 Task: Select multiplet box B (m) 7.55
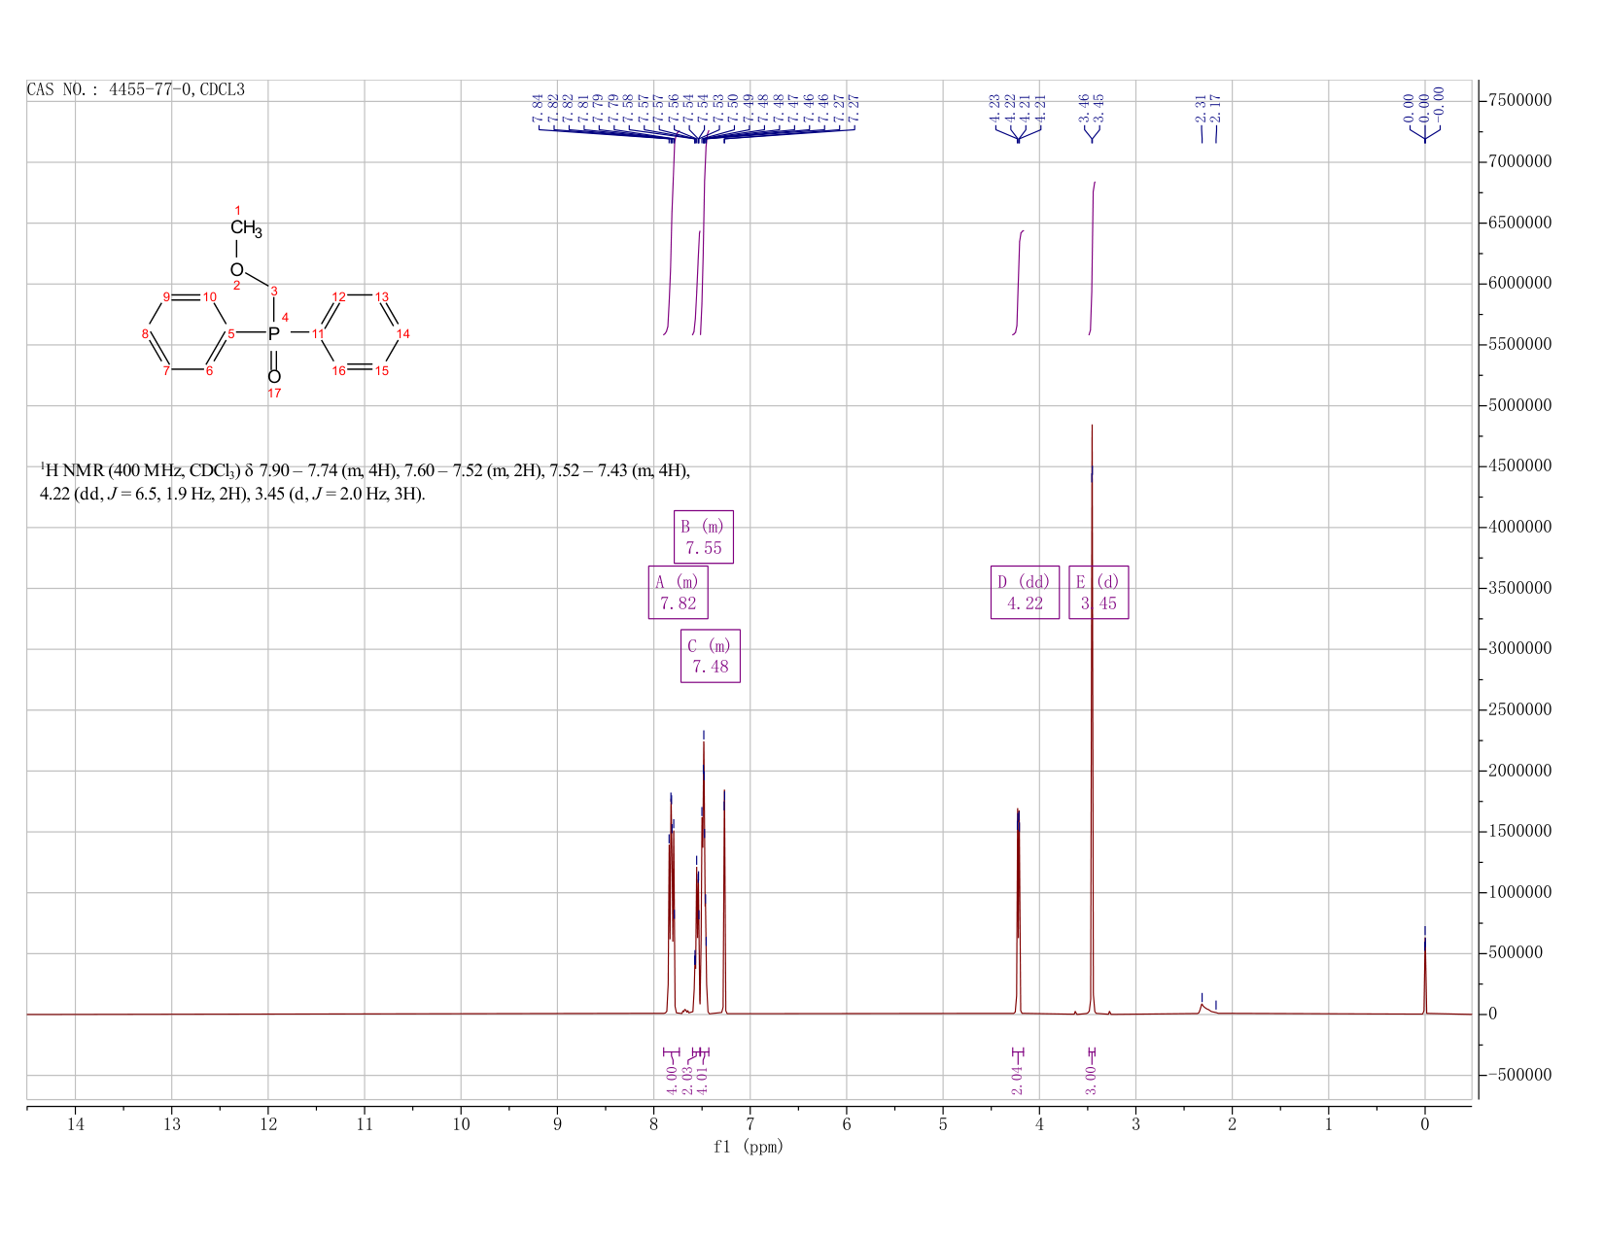(x=704, y=537)
